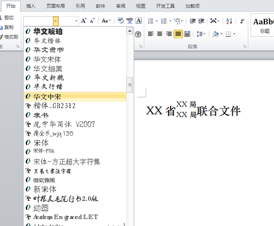This screenshot has height=226, width=274.
Task: Toggle Center alignment in paragraph group
Action: (x=160, y=34)
